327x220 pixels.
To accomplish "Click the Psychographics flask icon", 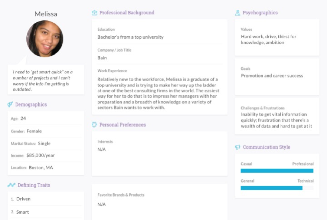I will [238, 13].
